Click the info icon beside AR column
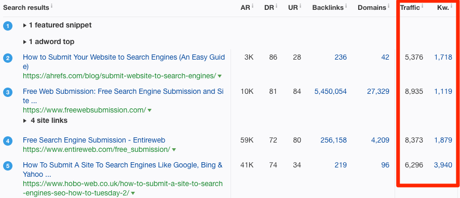This screenshot has height=198, width=460. tap(253, 6)
